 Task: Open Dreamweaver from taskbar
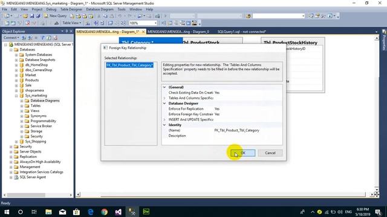click(146, 212)
